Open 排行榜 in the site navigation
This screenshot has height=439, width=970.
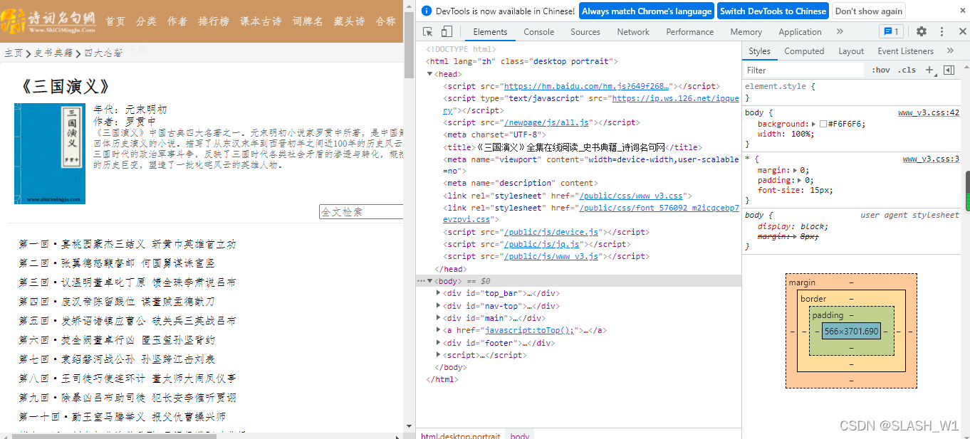[x=214, y=21]
